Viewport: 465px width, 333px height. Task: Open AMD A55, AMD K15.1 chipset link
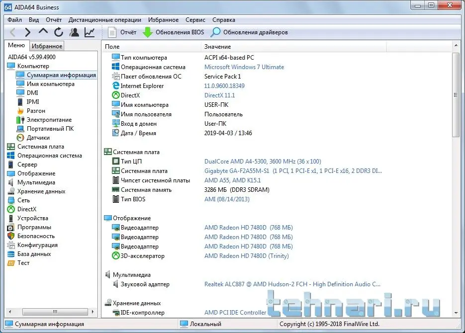click(233, 180)
